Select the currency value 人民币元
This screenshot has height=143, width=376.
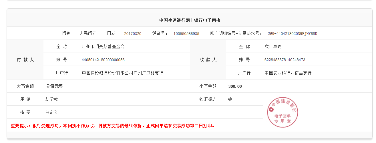(88, 34)
